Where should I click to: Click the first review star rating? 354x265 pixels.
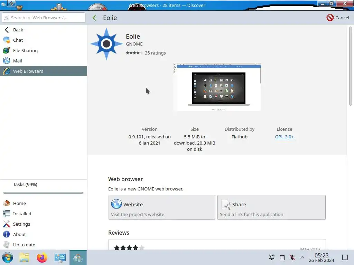tap(129, 247)
